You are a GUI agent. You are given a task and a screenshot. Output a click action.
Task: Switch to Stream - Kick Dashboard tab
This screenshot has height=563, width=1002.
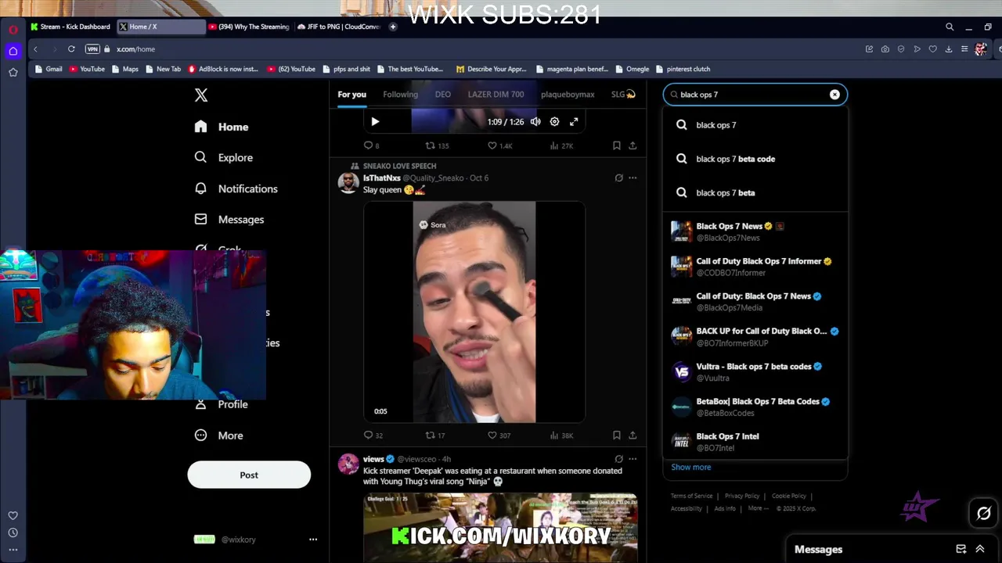70,27
